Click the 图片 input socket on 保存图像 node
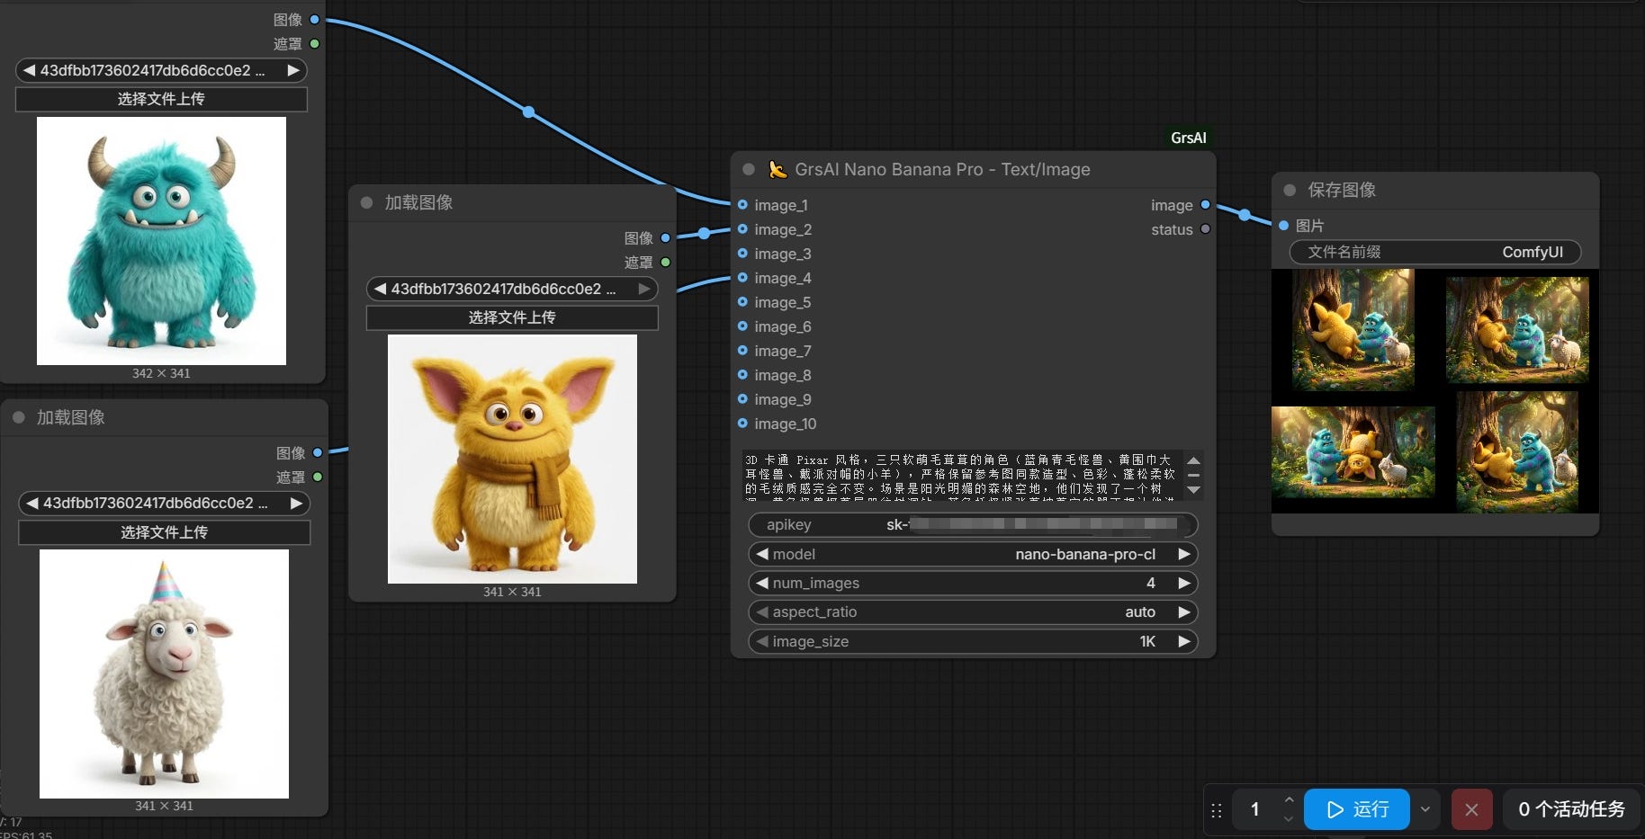Viewport: 1645px width, 839px height. click(x=1284, y=226)
